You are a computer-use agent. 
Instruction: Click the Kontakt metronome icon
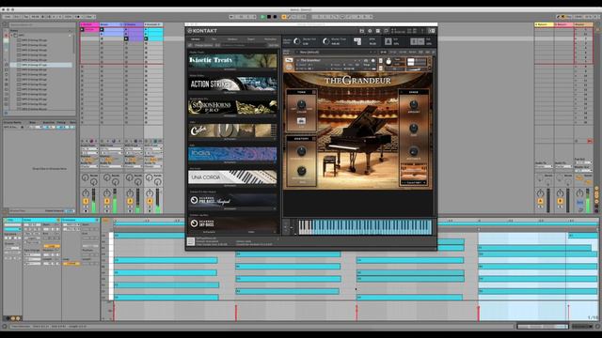(x=388, y=41)
